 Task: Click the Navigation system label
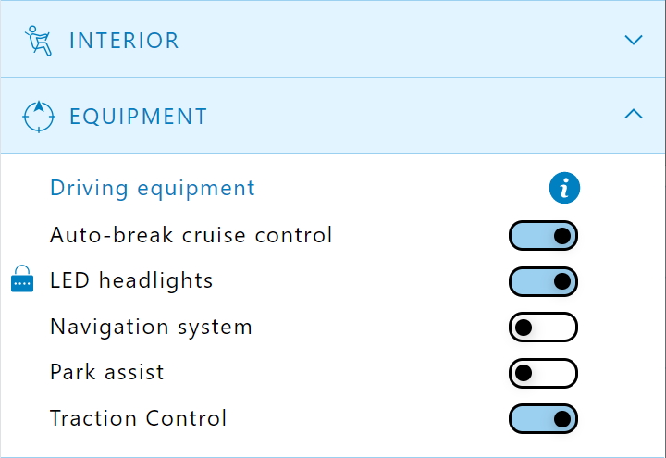click(151, 327)
